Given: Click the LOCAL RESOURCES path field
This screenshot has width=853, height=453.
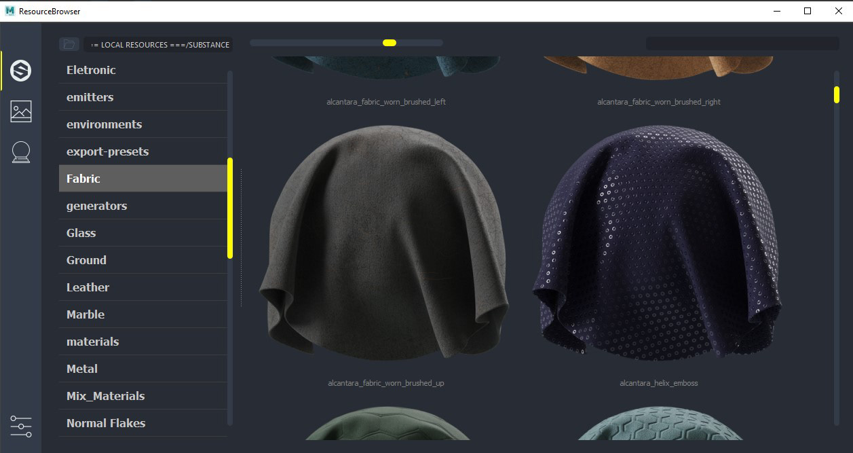Looking at the screenshot, I should [159, 45].
